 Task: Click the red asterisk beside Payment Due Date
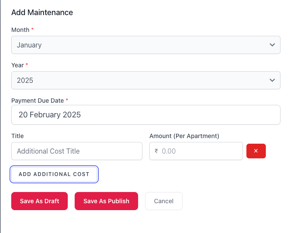[67, 100]
